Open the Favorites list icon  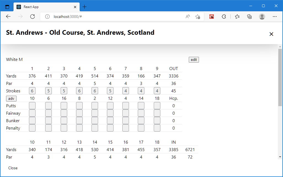pos(237,17)
